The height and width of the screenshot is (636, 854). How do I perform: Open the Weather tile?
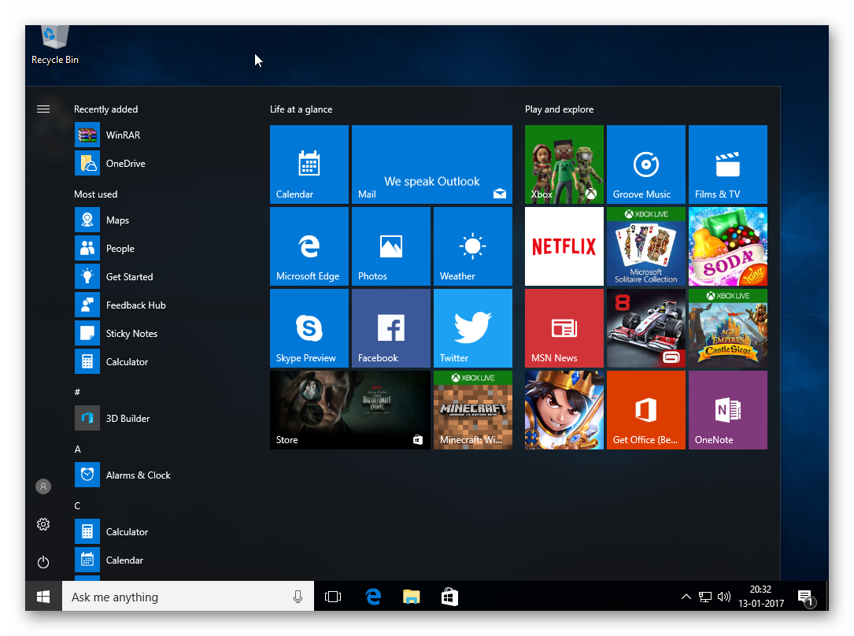click(x=473, y=246)
